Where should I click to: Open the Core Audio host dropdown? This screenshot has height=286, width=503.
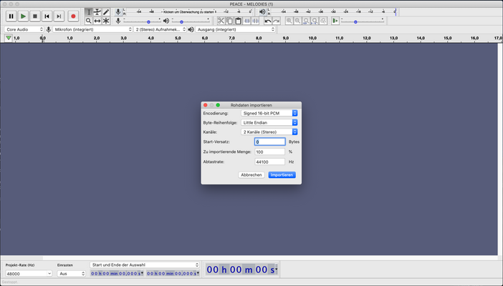pyautogui.click(x=24, y=29)
